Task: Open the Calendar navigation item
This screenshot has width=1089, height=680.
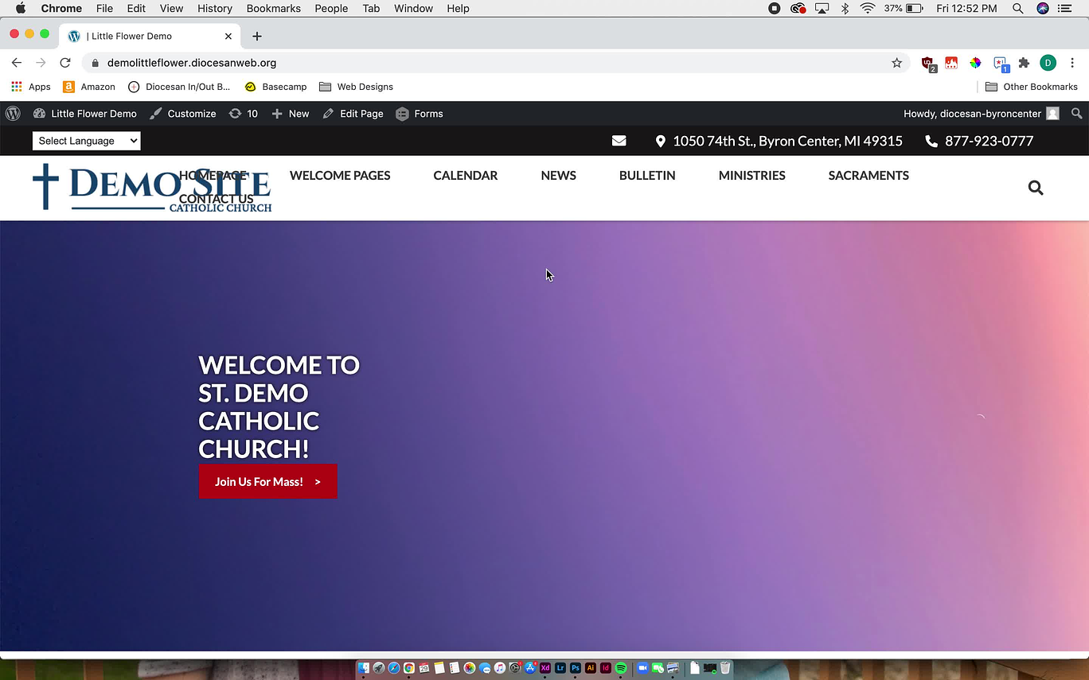Action: coord(465,176)
